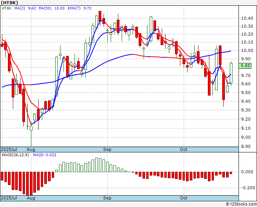This screenshot has width=257, height=207.
Task: Click the MA(50) value 10.00
Action: point(59,8)
